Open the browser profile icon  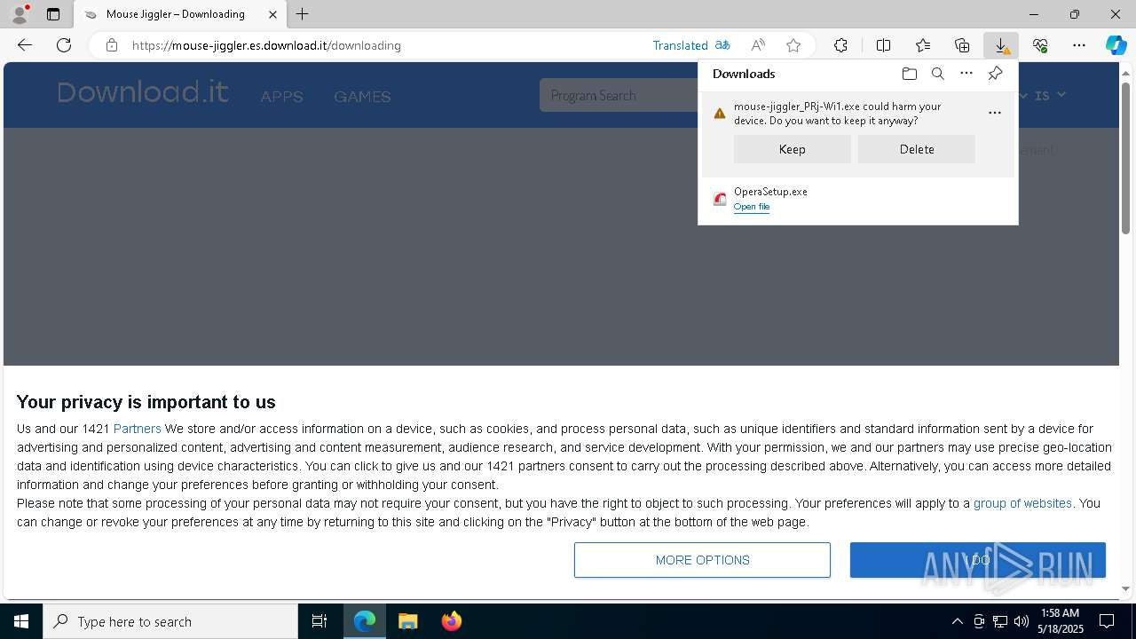pos(20,13)
